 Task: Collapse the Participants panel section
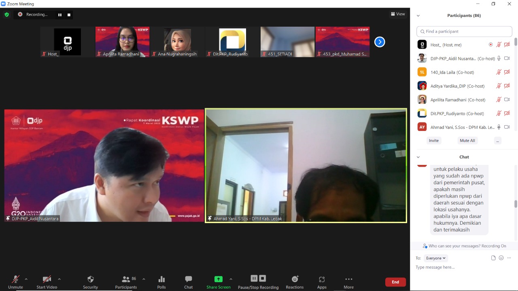pyautogui.click(x=418, y=16)
